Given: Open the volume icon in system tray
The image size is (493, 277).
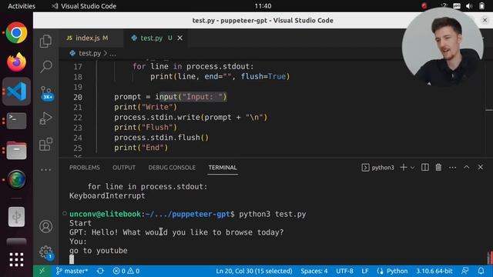Looking at the screenshot, I should (469, 6).
